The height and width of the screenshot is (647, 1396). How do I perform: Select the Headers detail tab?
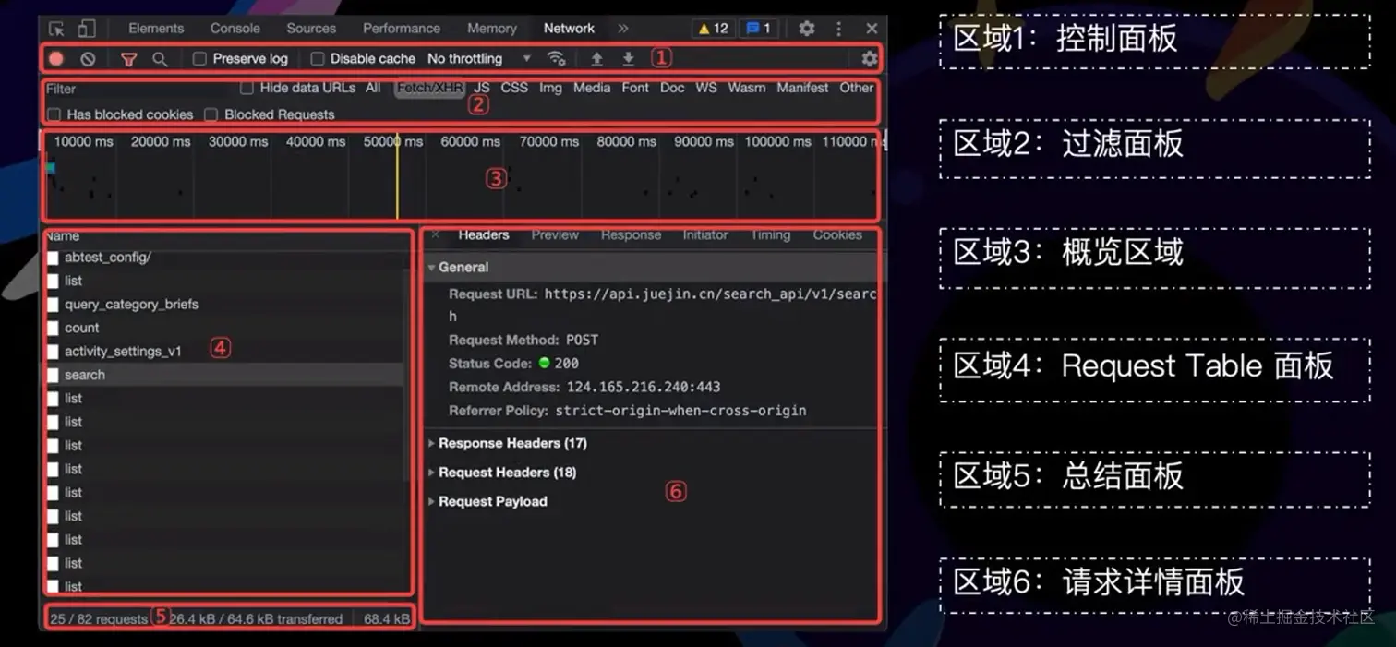[484, 234]
